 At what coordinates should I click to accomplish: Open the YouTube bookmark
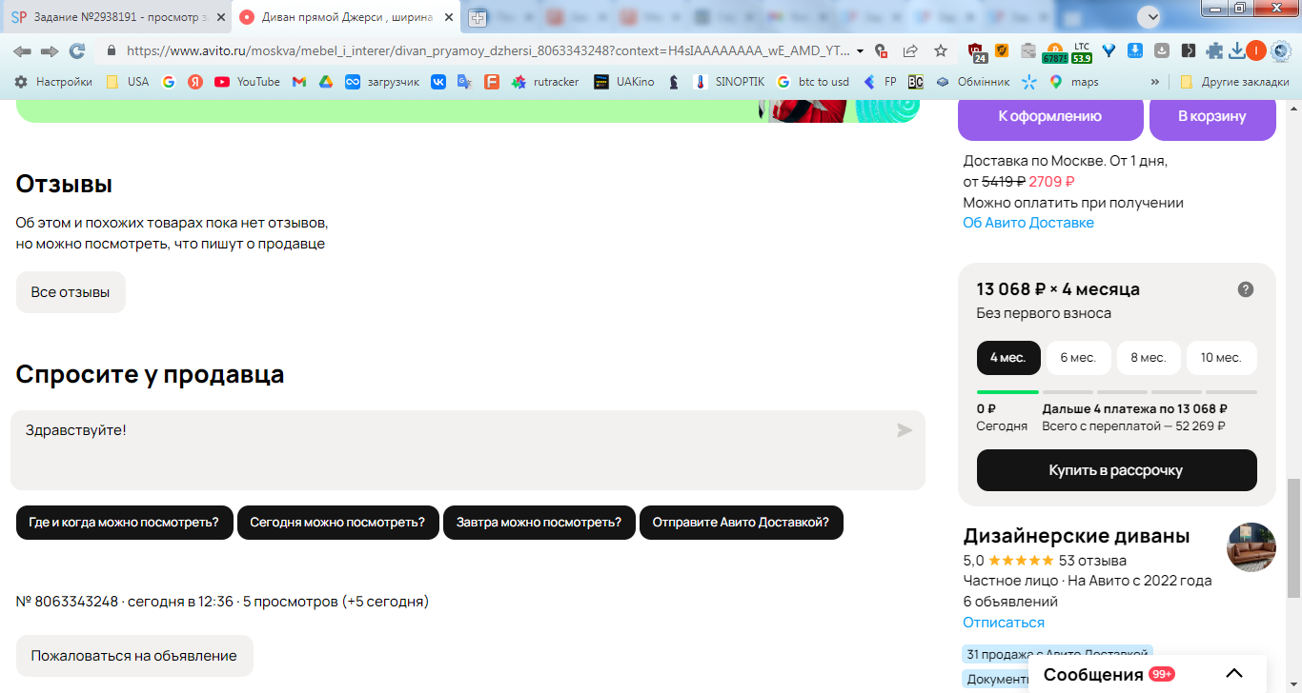[x=247, y=82]
